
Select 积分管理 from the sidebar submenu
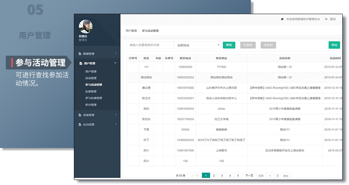click(91, 105)
